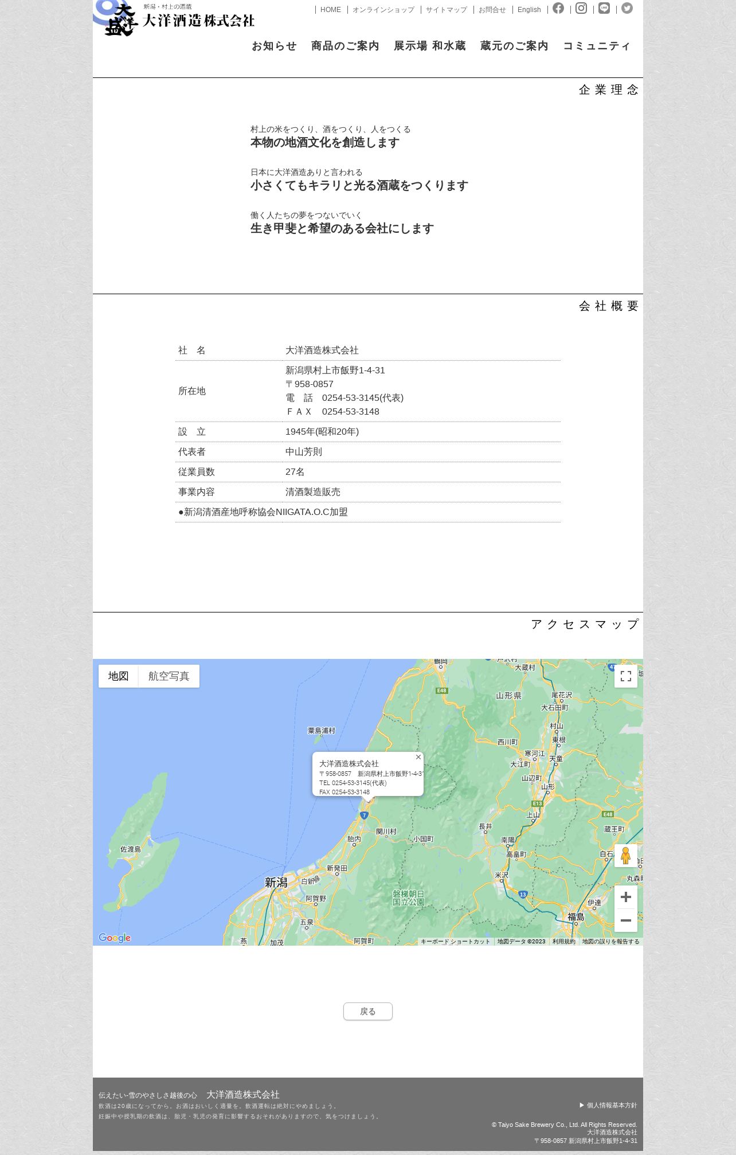Click the 戻る button

tap(368, 1011)
